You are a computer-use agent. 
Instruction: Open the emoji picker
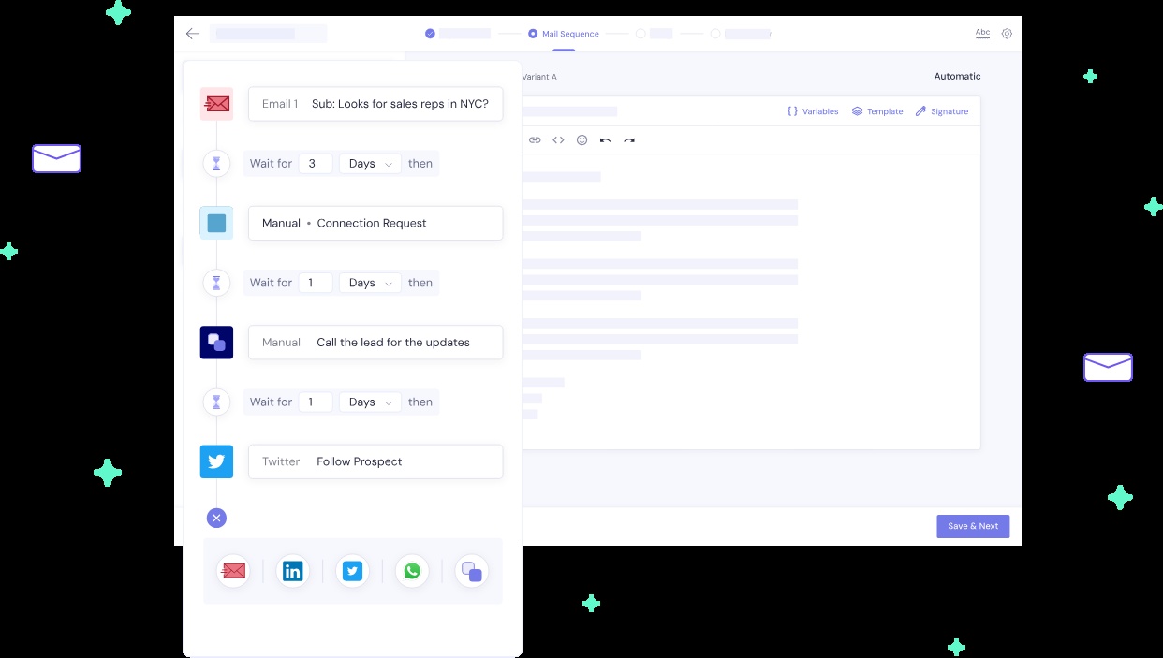pos(581,139)
